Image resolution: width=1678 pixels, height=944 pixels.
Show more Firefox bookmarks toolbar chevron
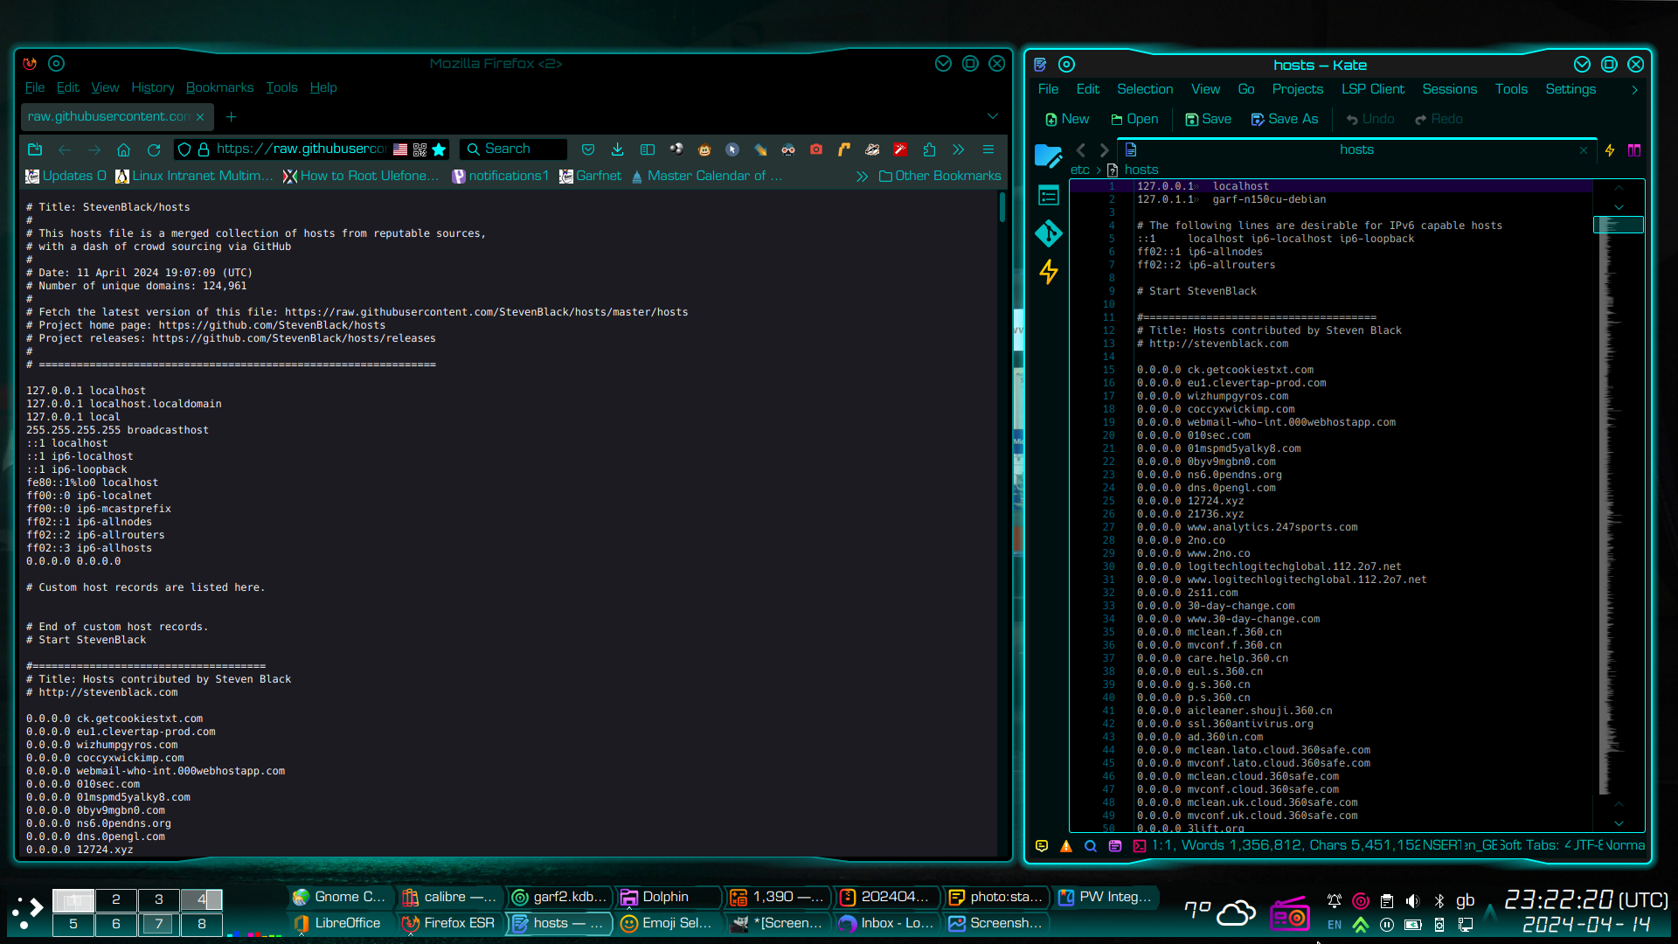click(x=862, y=176)
